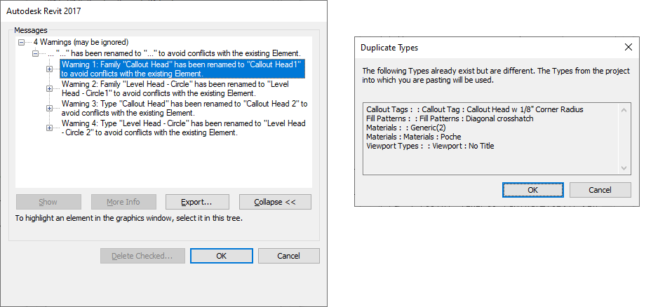The height and width of the screenshot is (307, 672).
Task: Collapse the 'has been renamed' group node
Action: point(35,53)
